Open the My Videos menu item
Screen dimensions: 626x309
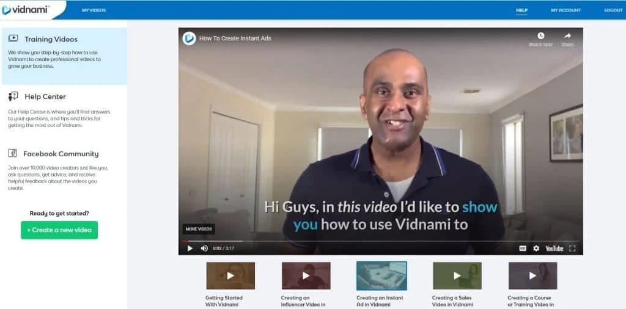94,10
